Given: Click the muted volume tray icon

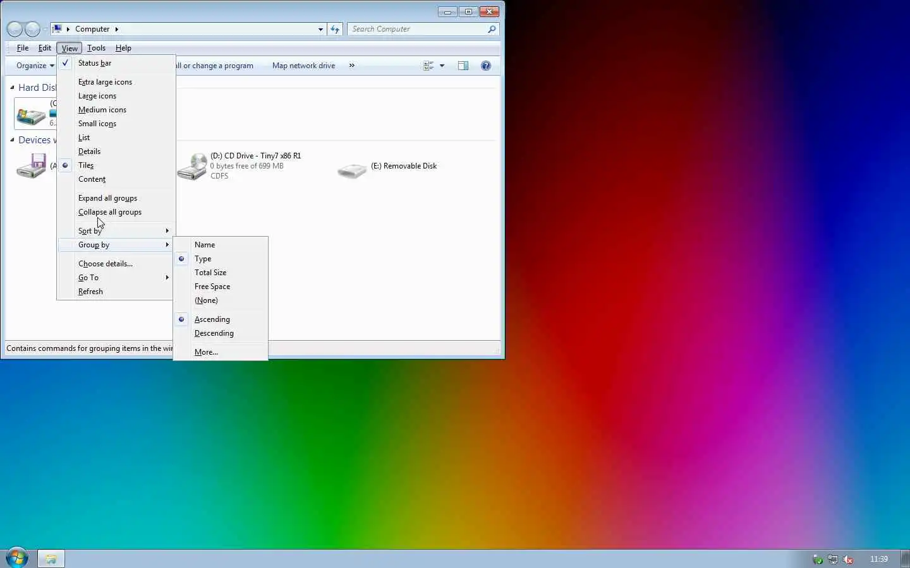Looking at the screenshot, I should coord(848,559).
